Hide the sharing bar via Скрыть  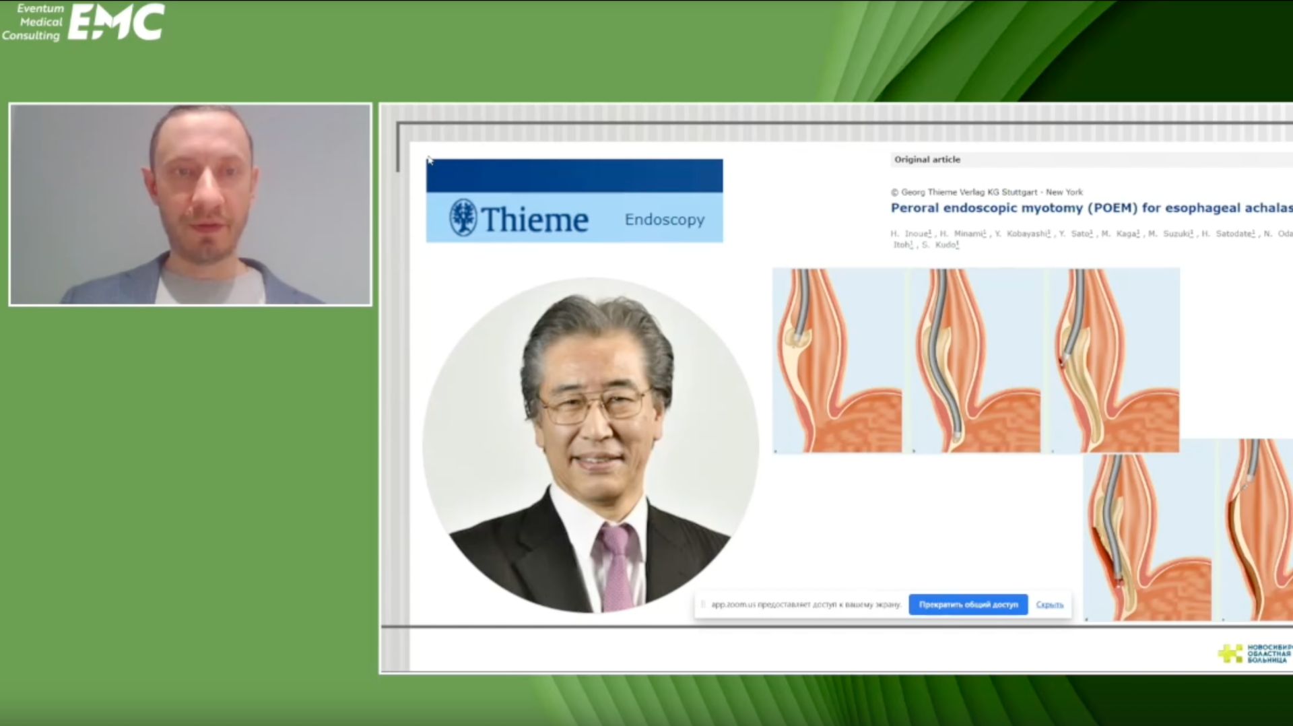1049,605
